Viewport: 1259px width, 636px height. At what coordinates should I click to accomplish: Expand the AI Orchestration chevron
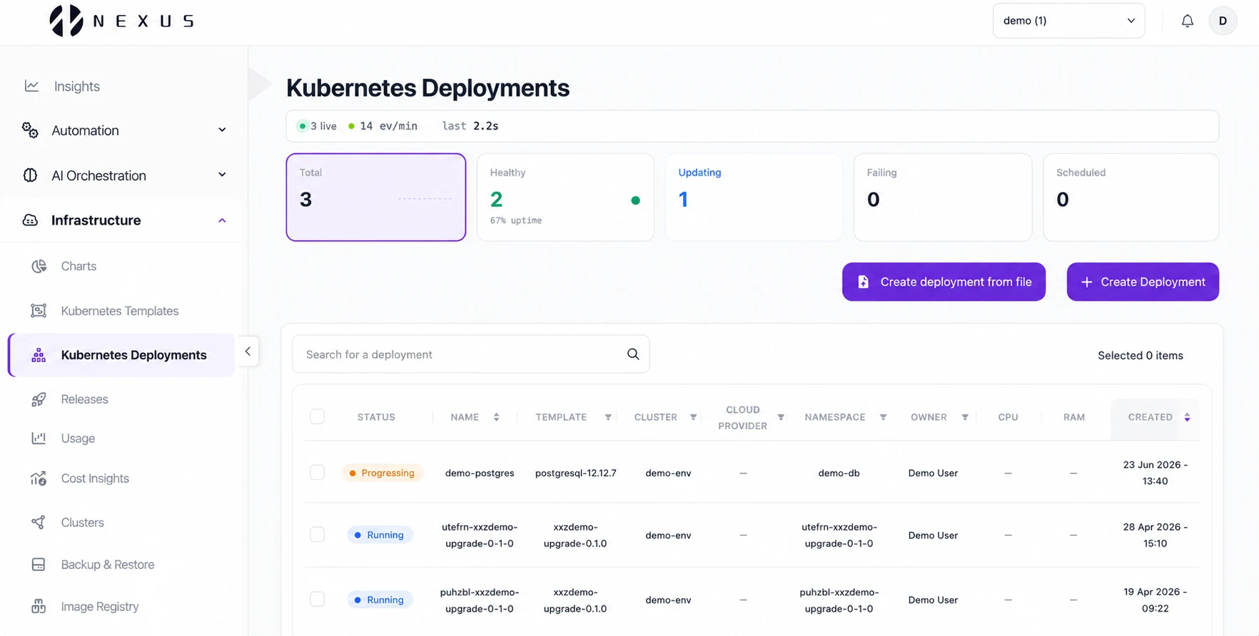pyautogui.click(x=222, y=175)
